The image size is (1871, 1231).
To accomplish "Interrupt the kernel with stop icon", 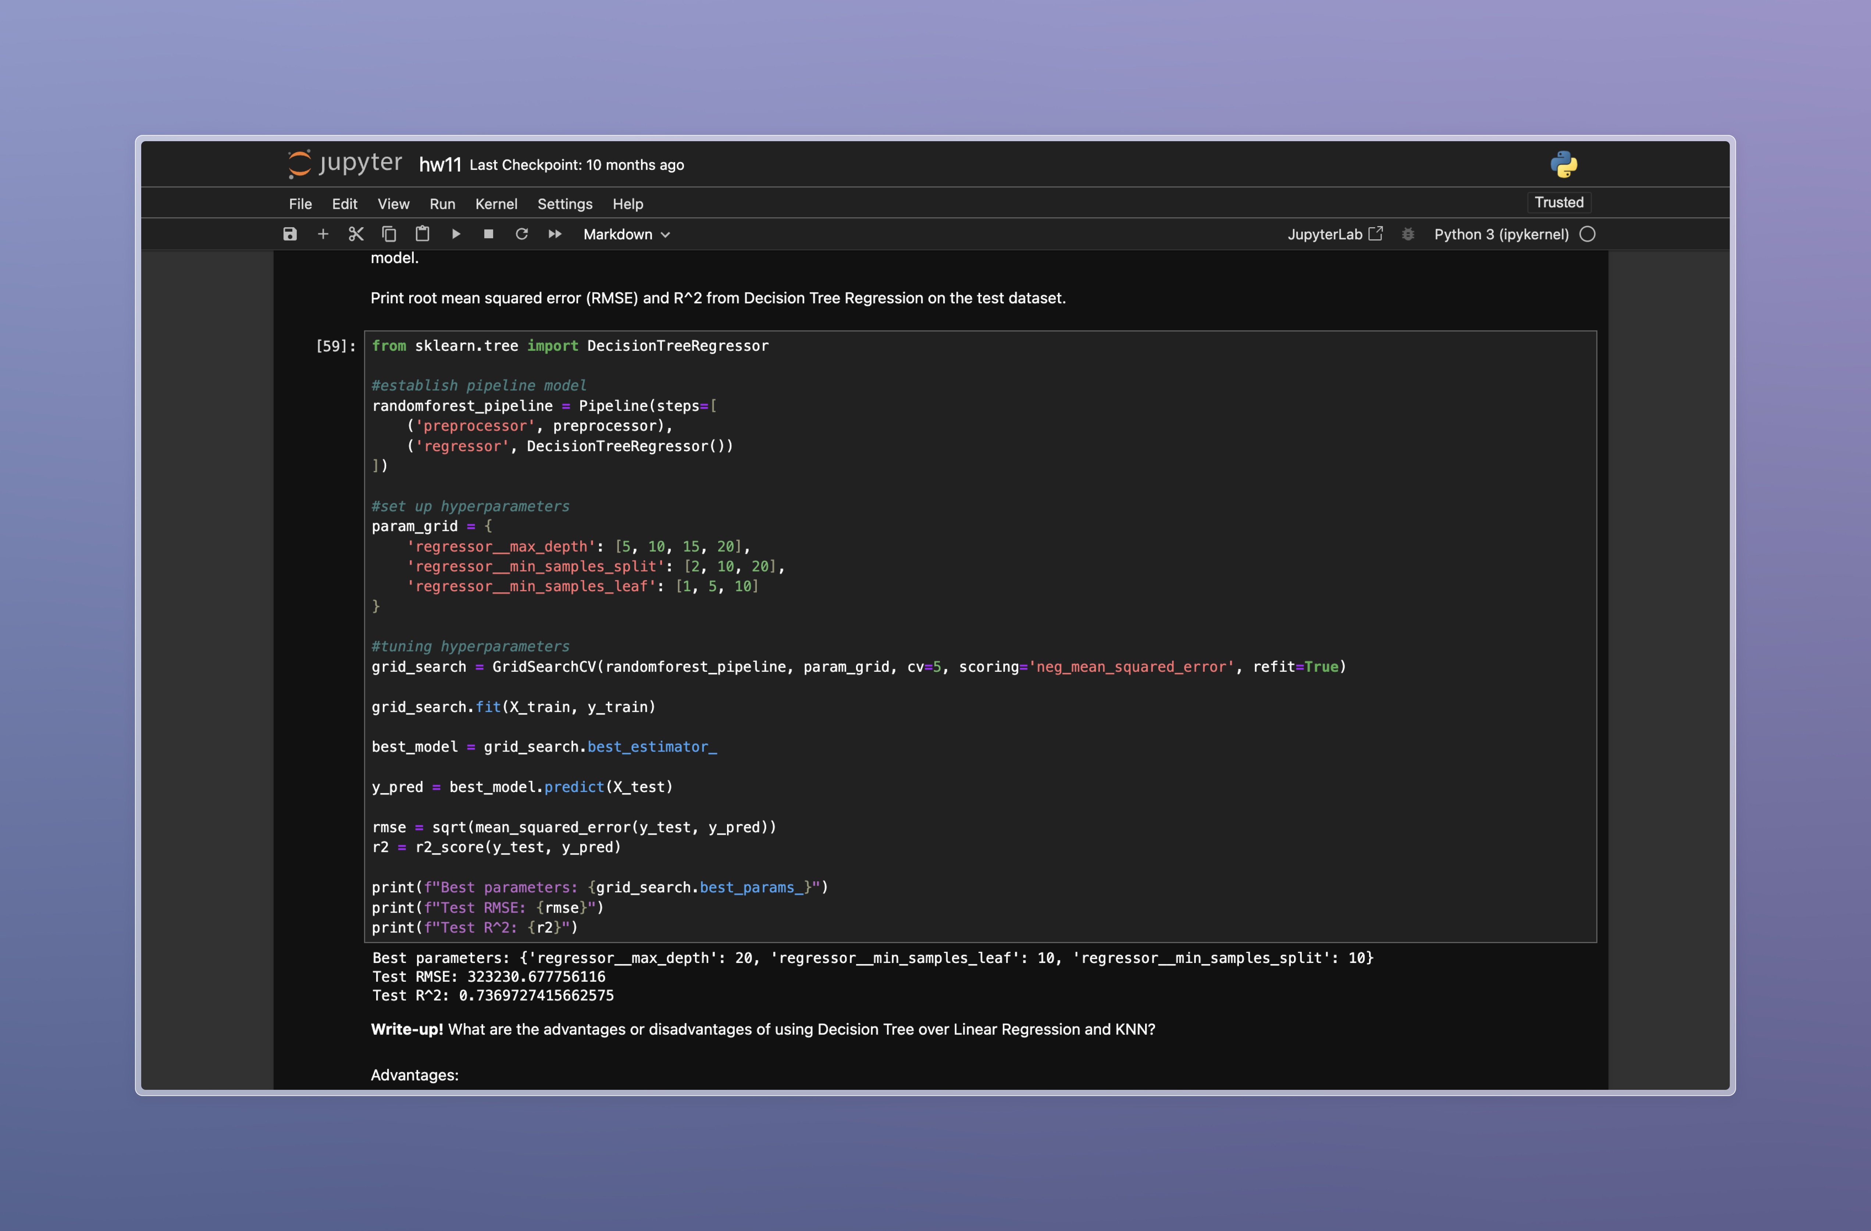I will tap(488, 234).
